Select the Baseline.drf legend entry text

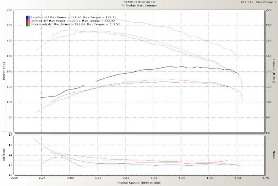(x=67, y=17)
